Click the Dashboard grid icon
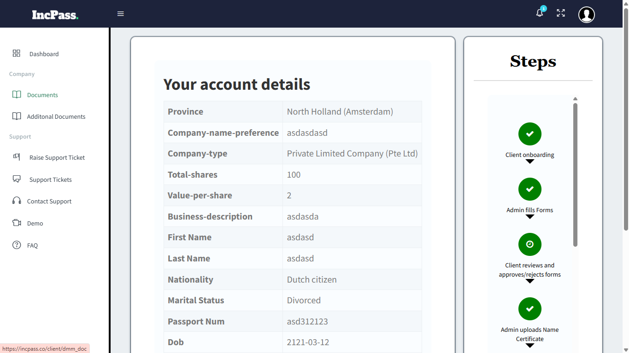 tap(17, 53)
